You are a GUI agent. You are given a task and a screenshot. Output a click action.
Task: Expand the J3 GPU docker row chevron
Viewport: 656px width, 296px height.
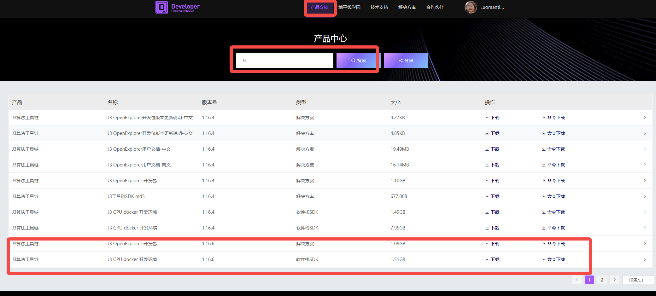pos(645,228)
